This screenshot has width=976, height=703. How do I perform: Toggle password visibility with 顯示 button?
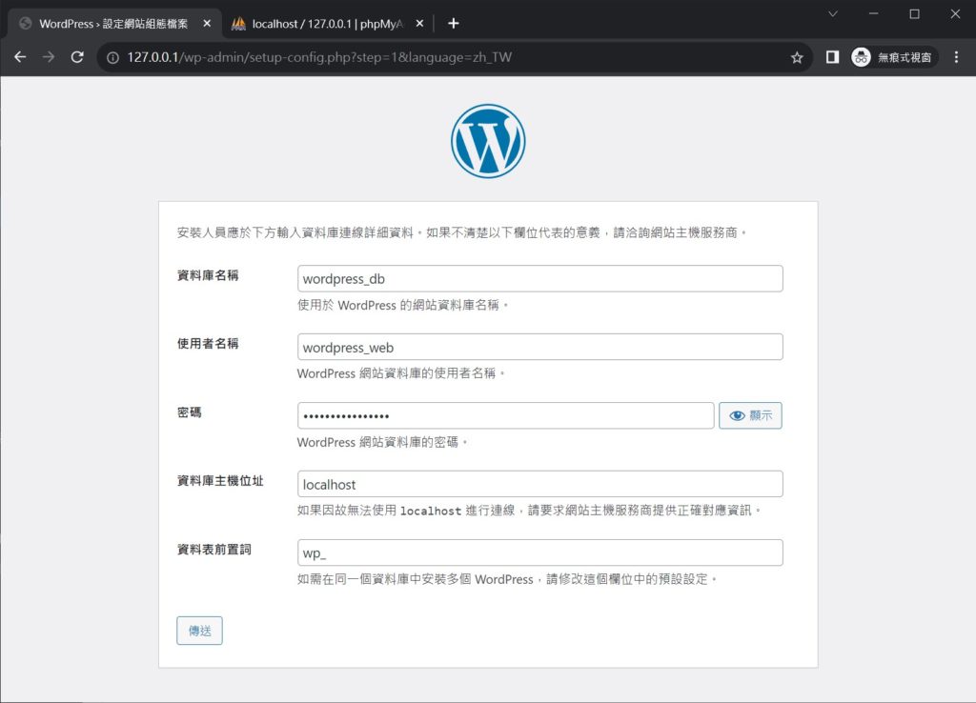pyautogui.click(x=750, y=415)
